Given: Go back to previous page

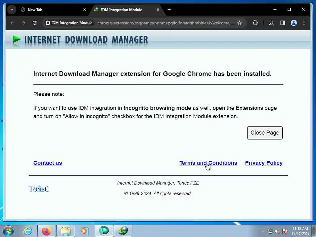Looking at the screenshot, I should coord(12,23).
